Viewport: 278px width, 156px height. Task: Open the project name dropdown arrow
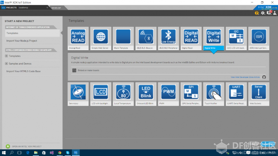pyautogui.click(x=47, y=8)
